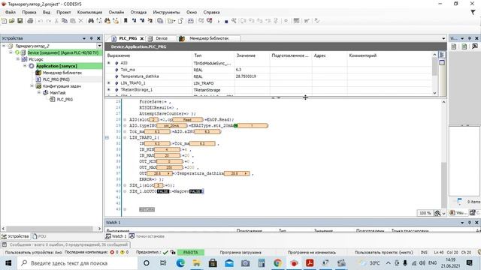Expand the TRetainStorage_1 variable row

point(108,90)
